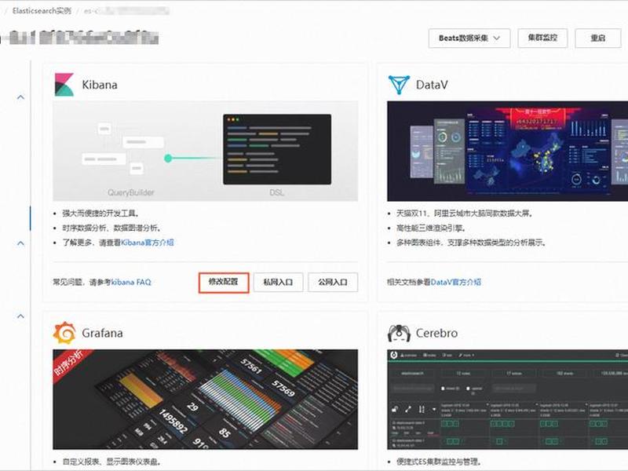Viewport: 628px width, 471px height.
Task: Click the text 高性能三维渲染引擎
Action: pyautogui.click(x=430, y=228)
